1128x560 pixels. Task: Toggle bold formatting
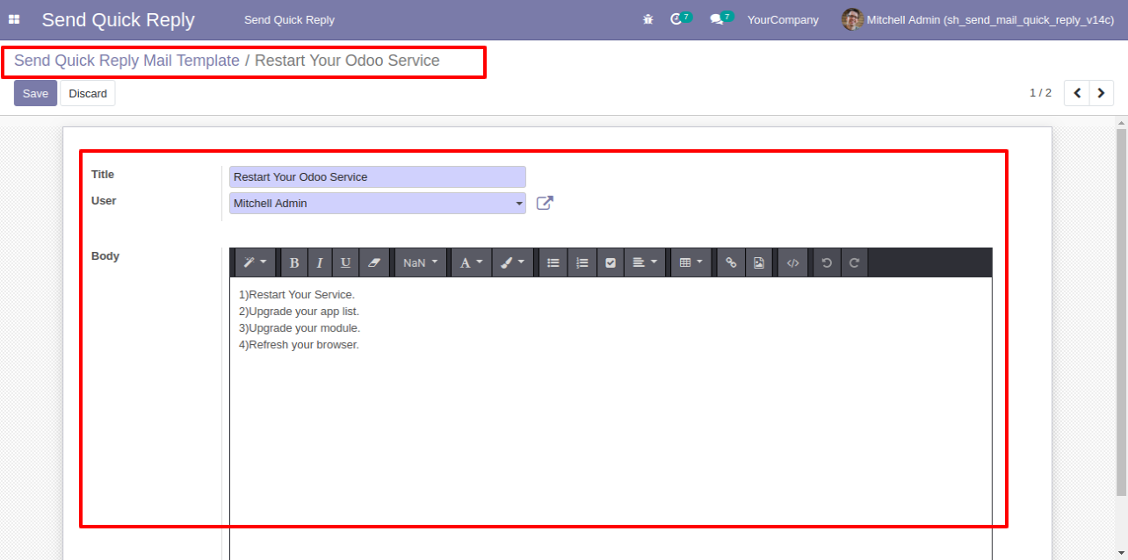294,262
